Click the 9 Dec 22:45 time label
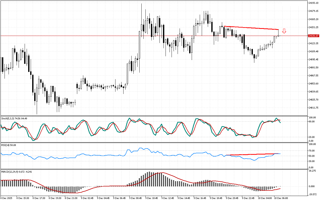Viewport: 322px width, 201px height. pos(248,198)
